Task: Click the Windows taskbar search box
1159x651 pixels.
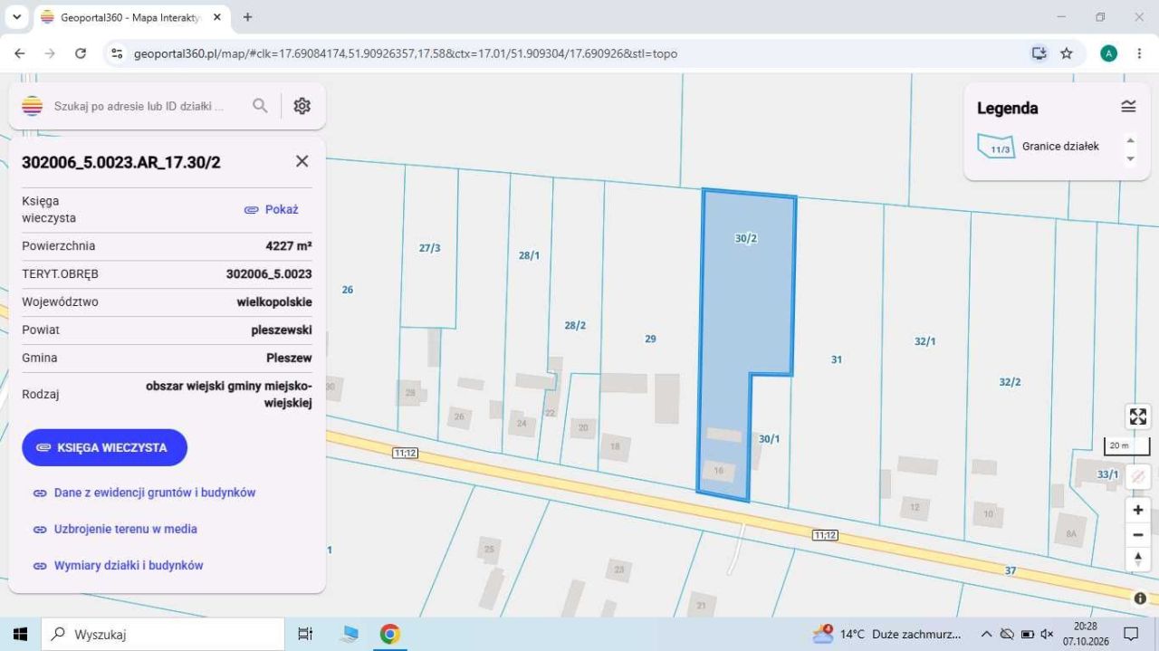Action: (164, 634)
